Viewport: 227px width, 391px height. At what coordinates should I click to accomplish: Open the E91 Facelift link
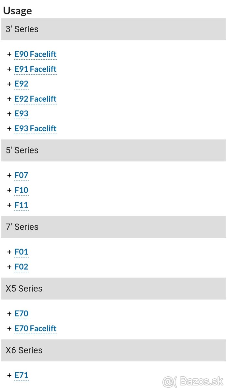(x=36, y=69)
